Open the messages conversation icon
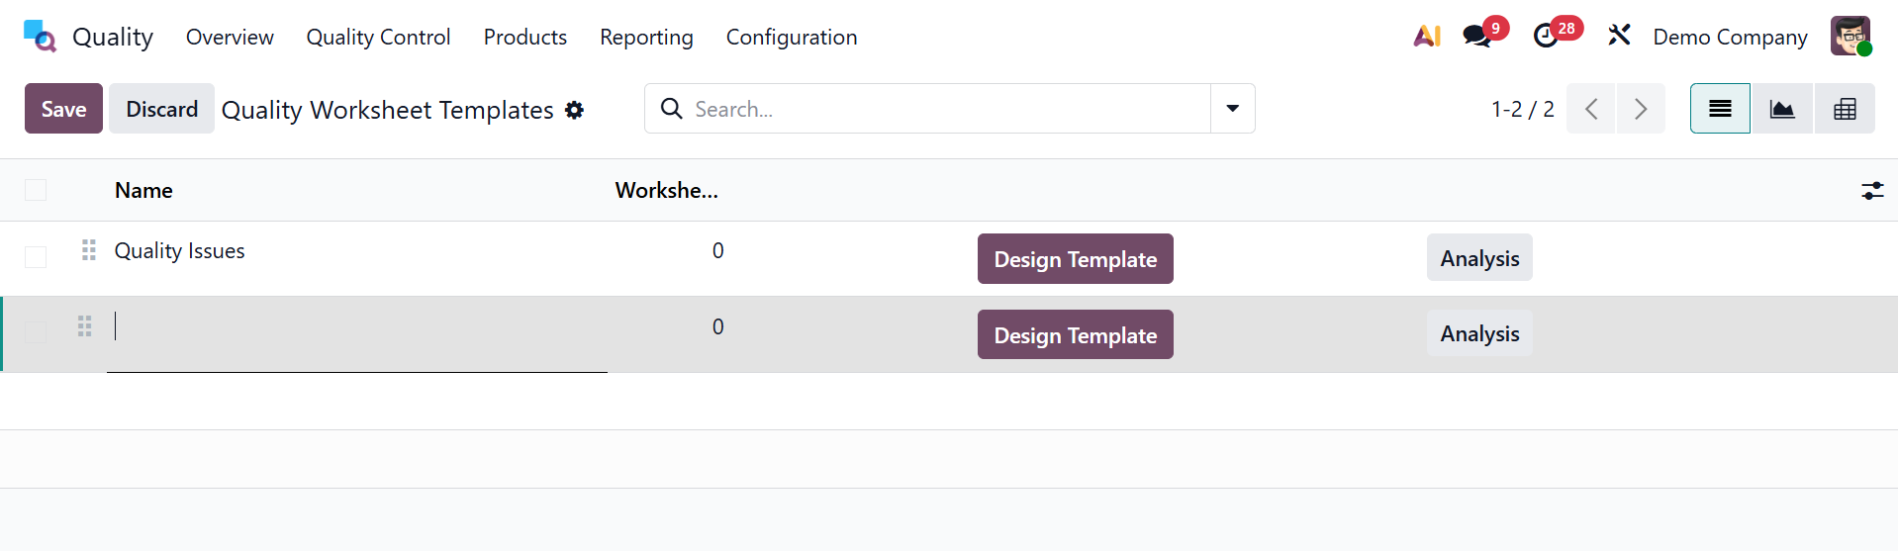The height and width of the screenshot is (551, 1898). click(1476, 37)
